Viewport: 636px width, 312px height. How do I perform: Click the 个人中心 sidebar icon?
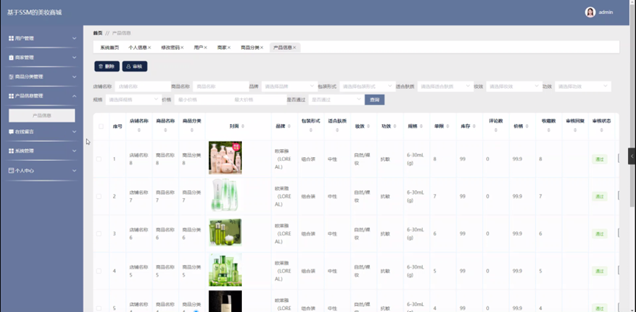(11, 170)
